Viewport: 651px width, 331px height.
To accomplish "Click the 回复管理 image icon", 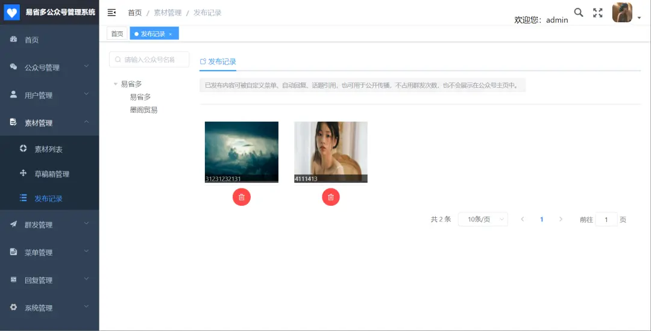I will click(x=13, y=280).
